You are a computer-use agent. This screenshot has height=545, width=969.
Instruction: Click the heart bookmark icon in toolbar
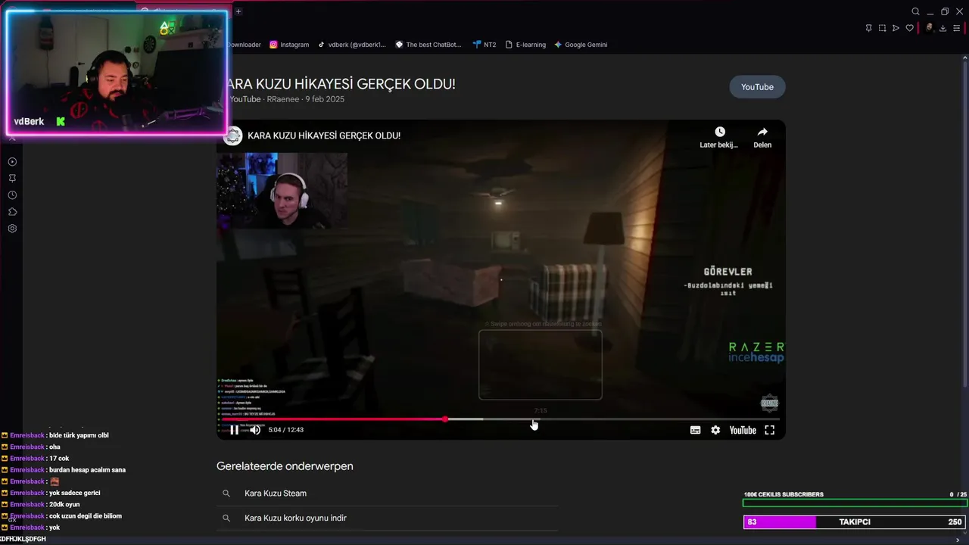(x=909, y=28)
